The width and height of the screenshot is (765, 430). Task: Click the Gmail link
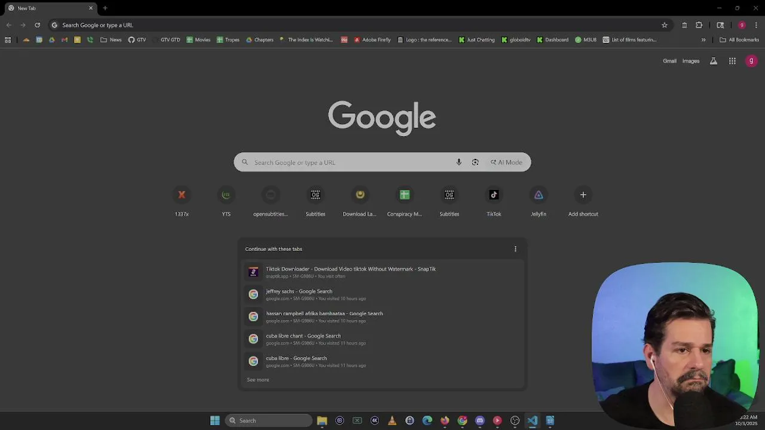[669, 61]
